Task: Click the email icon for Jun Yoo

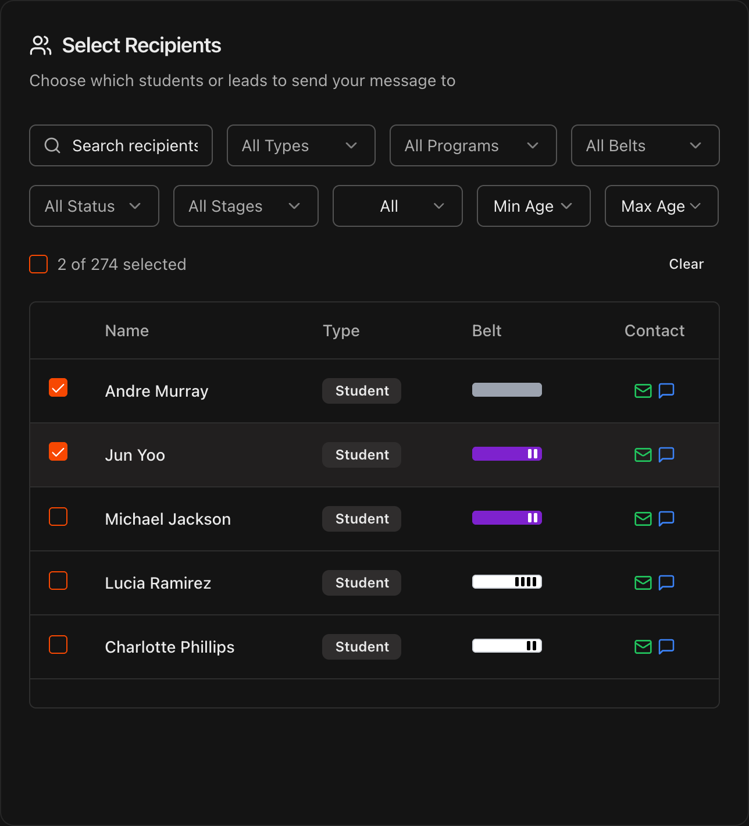Action: (x=643, y=455)
